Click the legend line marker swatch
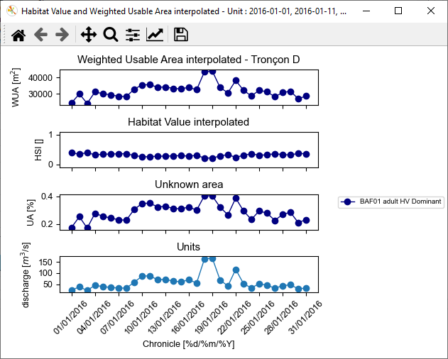Image resolution: width=448 pixels, height=359 pixels. (347, 202)
